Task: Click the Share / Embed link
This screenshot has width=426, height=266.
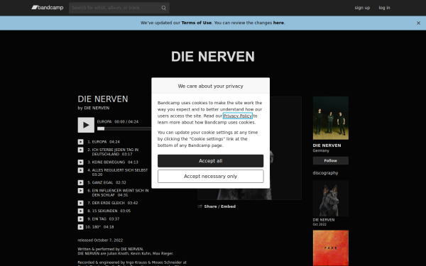Action: coord(220,206)
